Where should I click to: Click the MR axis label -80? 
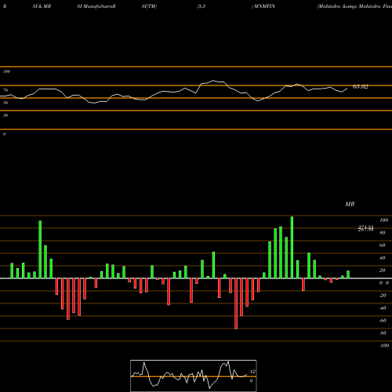(x=383, y=333)
